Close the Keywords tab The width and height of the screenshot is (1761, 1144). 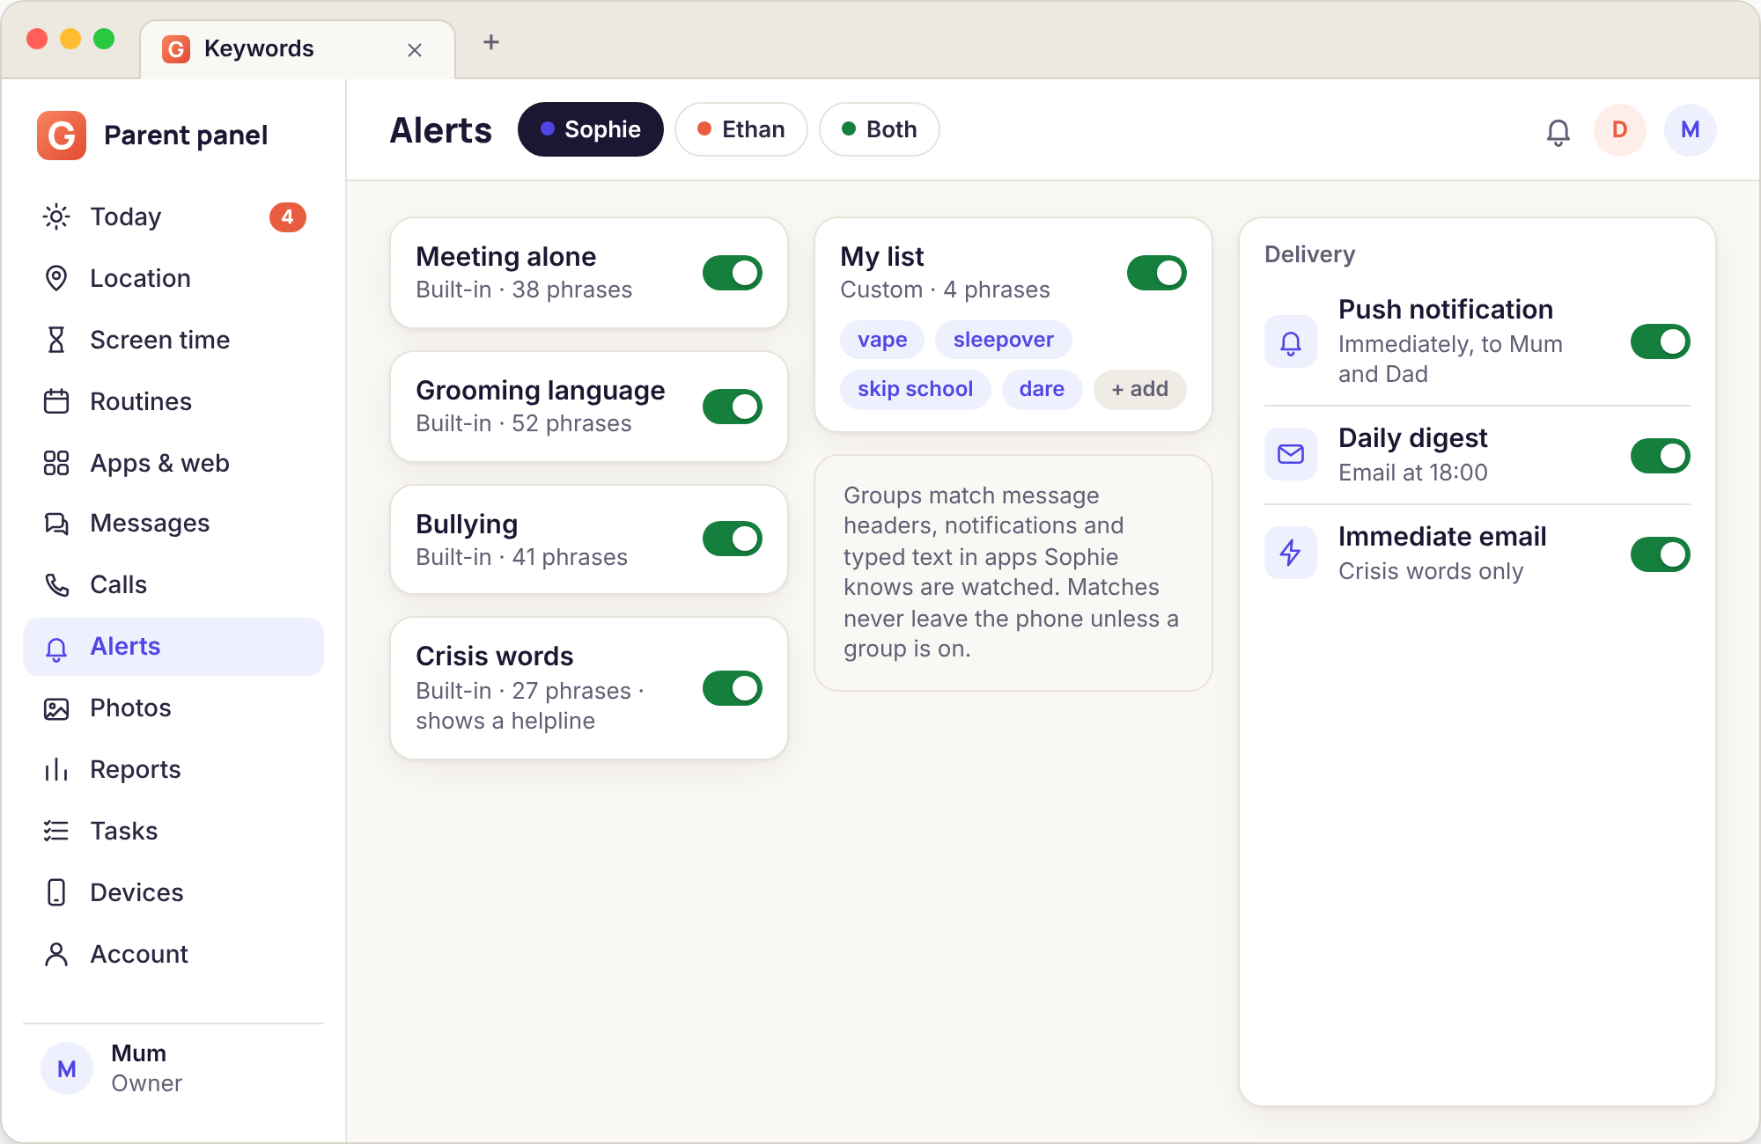pyautogui.click(x=415, y=50)
